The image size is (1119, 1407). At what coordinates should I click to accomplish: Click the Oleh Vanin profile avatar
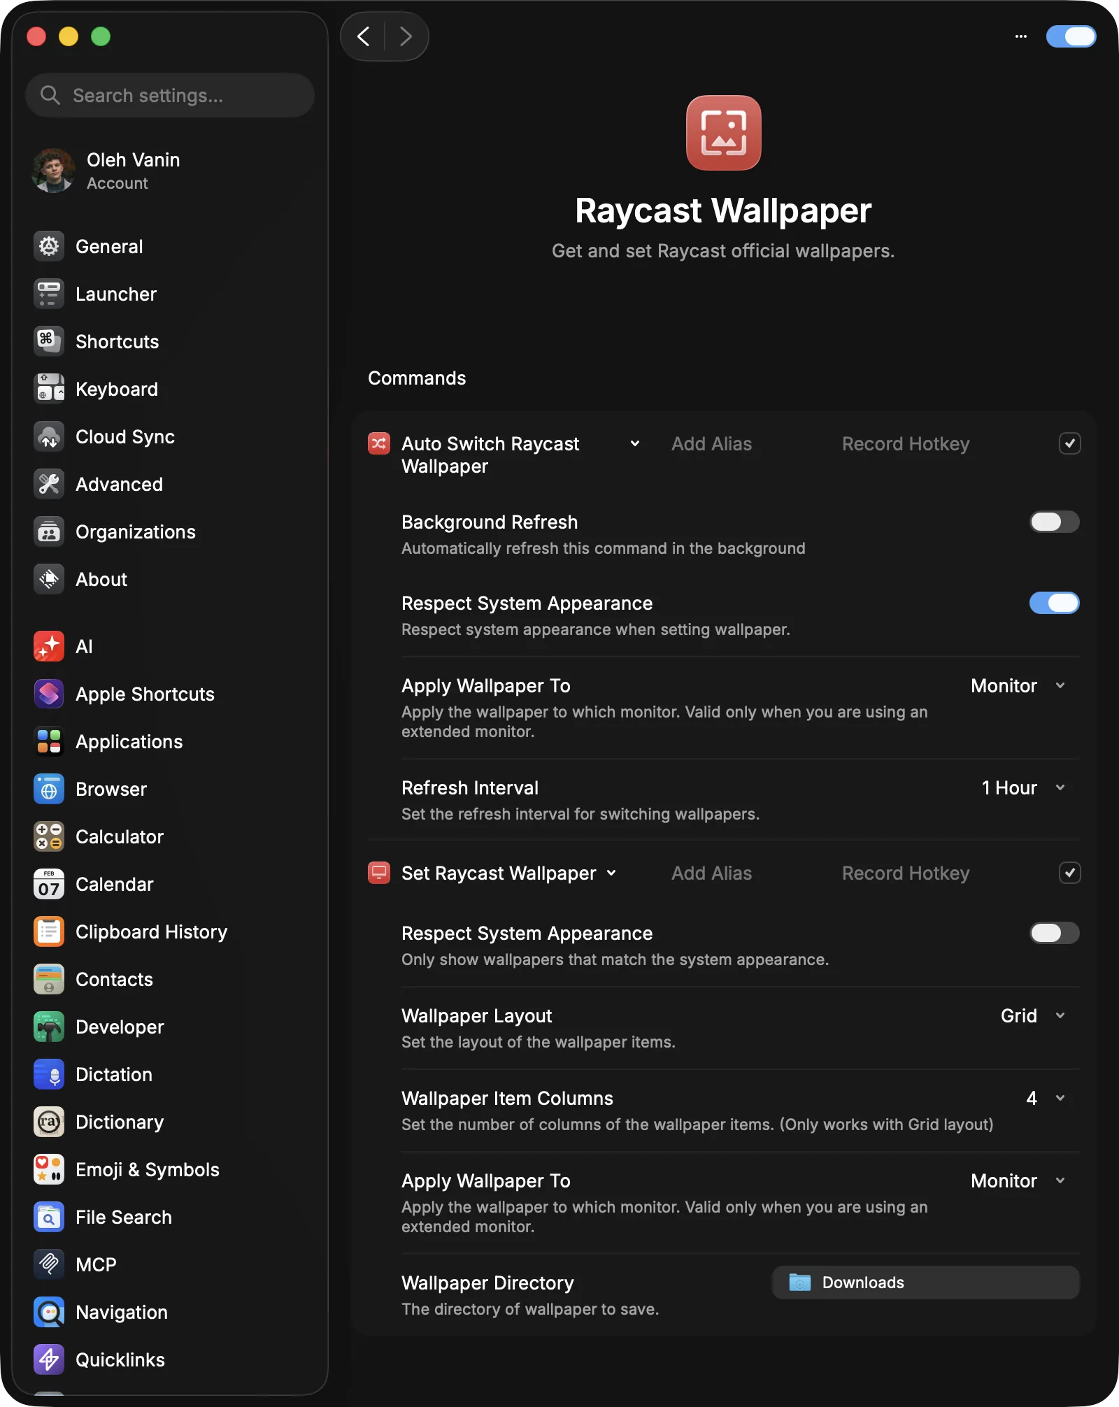coord(53,171)
